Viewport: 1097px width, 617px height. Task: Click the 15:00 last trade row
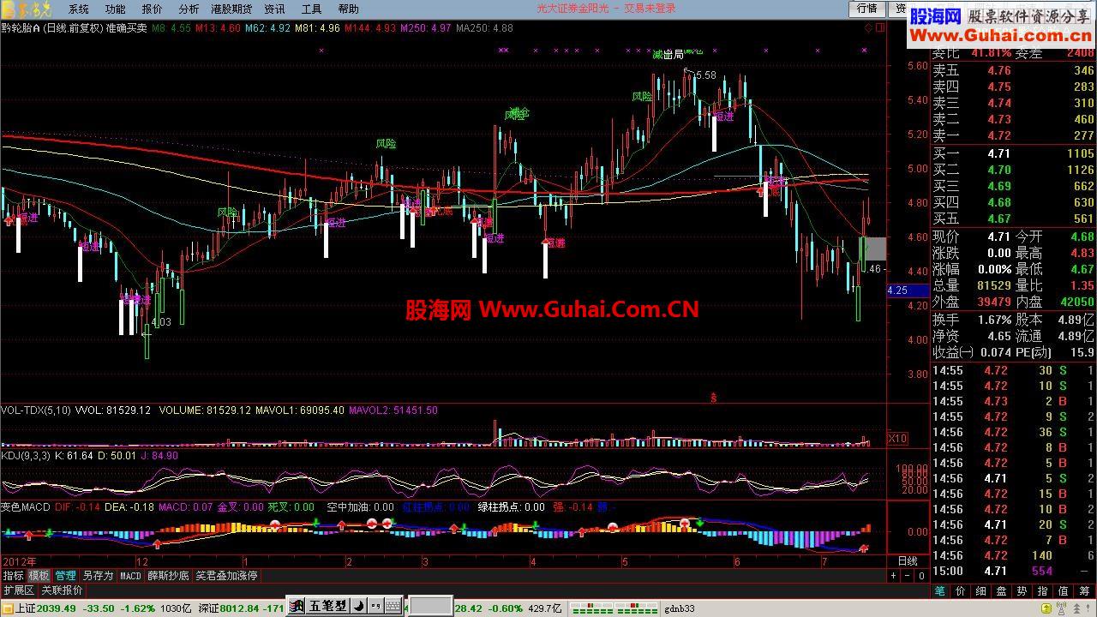(1013, 571)
